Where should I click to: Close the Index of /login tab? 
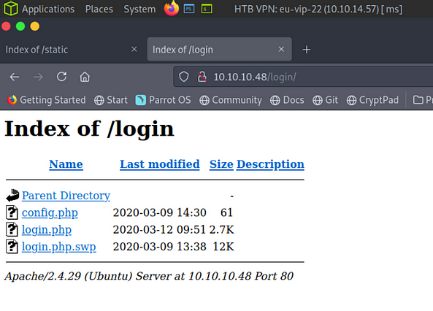click(281, 49)
